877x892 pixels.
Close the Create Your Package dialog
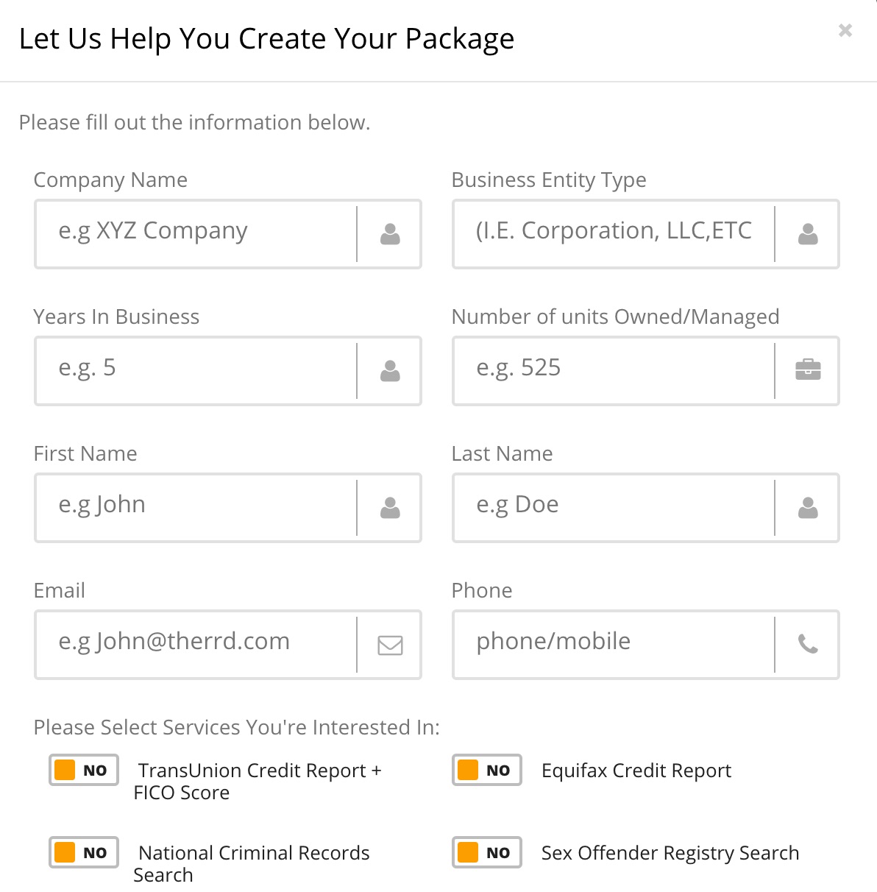coord(844,31)
